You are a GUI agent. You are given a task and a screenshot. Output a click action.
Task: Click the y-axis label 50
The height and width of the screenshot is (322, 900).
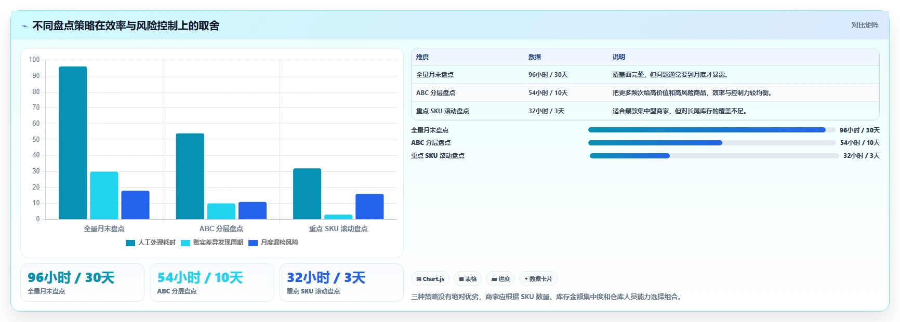click(x=36, y=140)
